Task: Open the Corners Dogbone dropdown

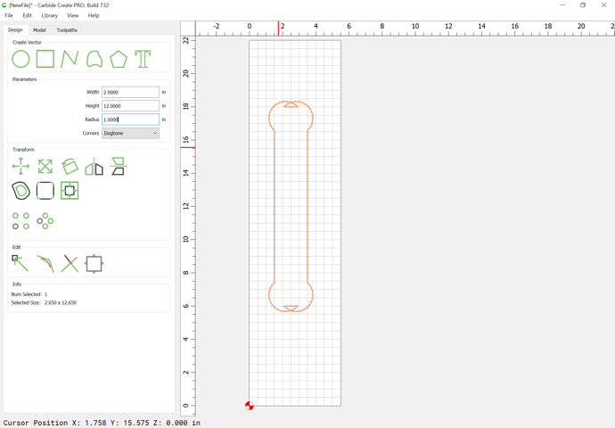Action: pyautogui.click(x=131, y=134)
